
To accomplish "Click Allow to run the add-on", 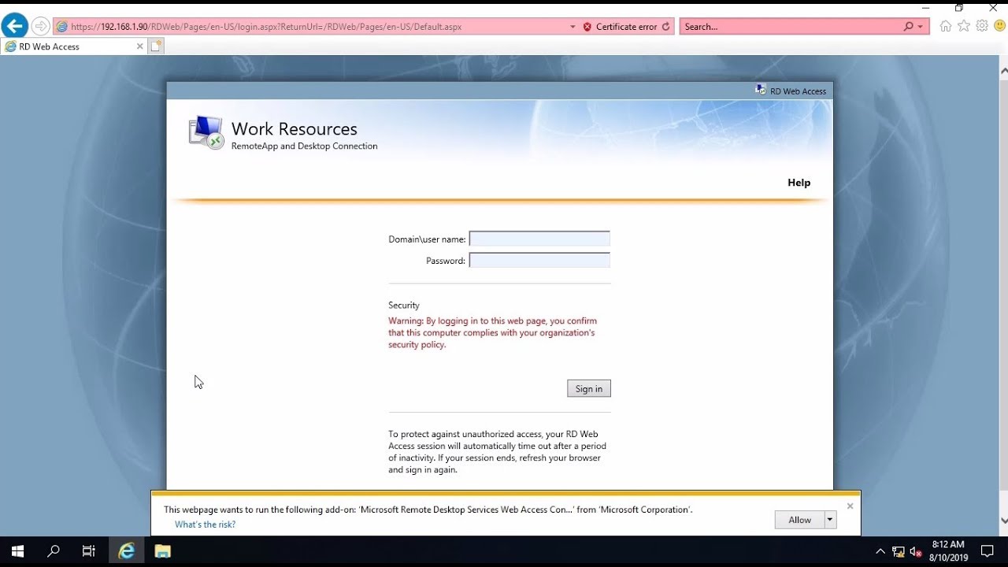I will pos(799,520).
